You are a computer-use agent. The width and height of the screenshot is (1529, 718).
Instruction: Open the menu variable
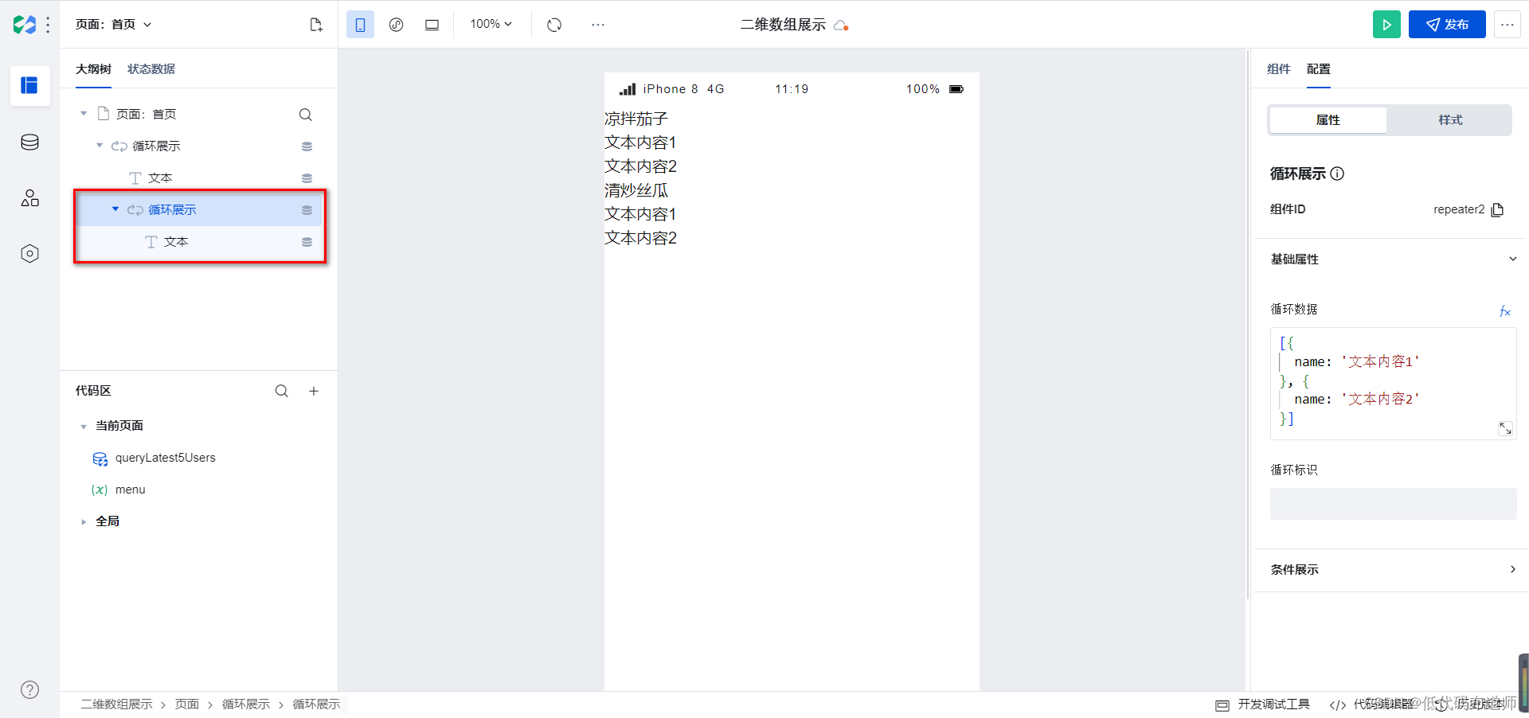[130, 490]
